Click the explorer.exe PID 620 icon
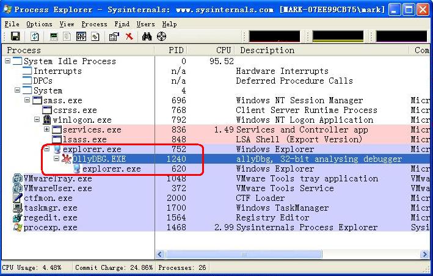Viewport: 433px width, 276px height. coord(77,169)
